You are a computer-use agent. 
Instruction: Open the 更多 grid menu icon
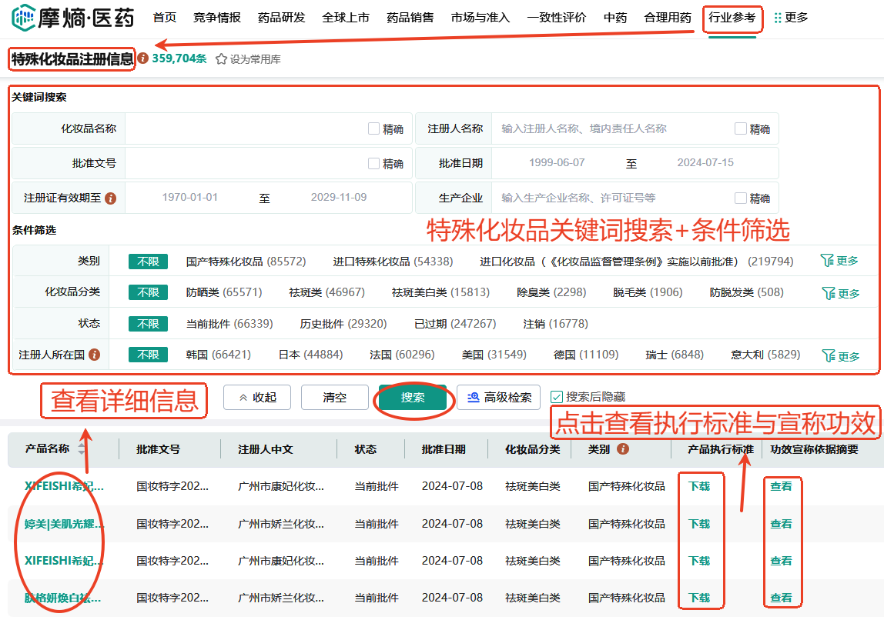pyautogui.click(x=777, y=18)
